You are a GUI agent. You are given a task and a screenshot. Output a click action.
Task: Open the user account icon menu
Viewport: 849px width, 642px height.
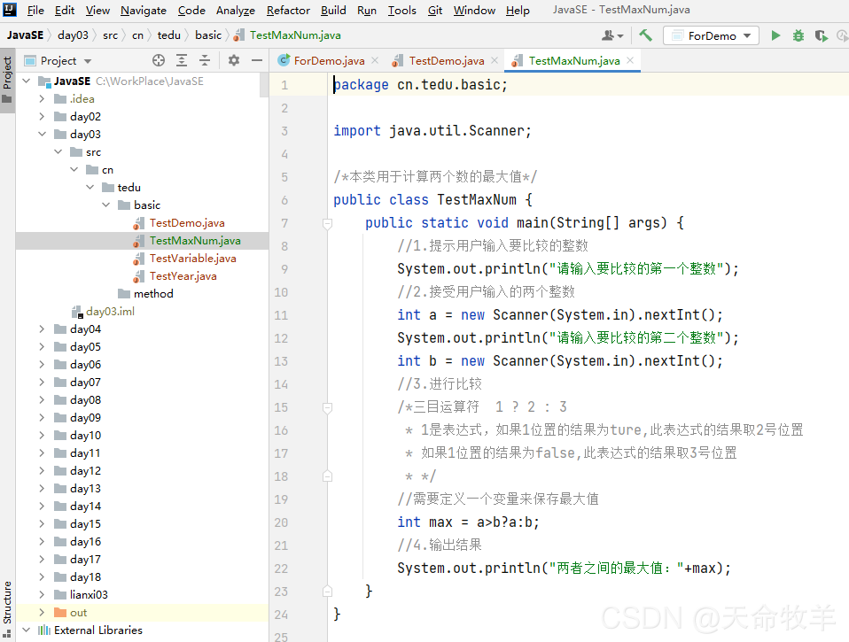click(612, 35)
